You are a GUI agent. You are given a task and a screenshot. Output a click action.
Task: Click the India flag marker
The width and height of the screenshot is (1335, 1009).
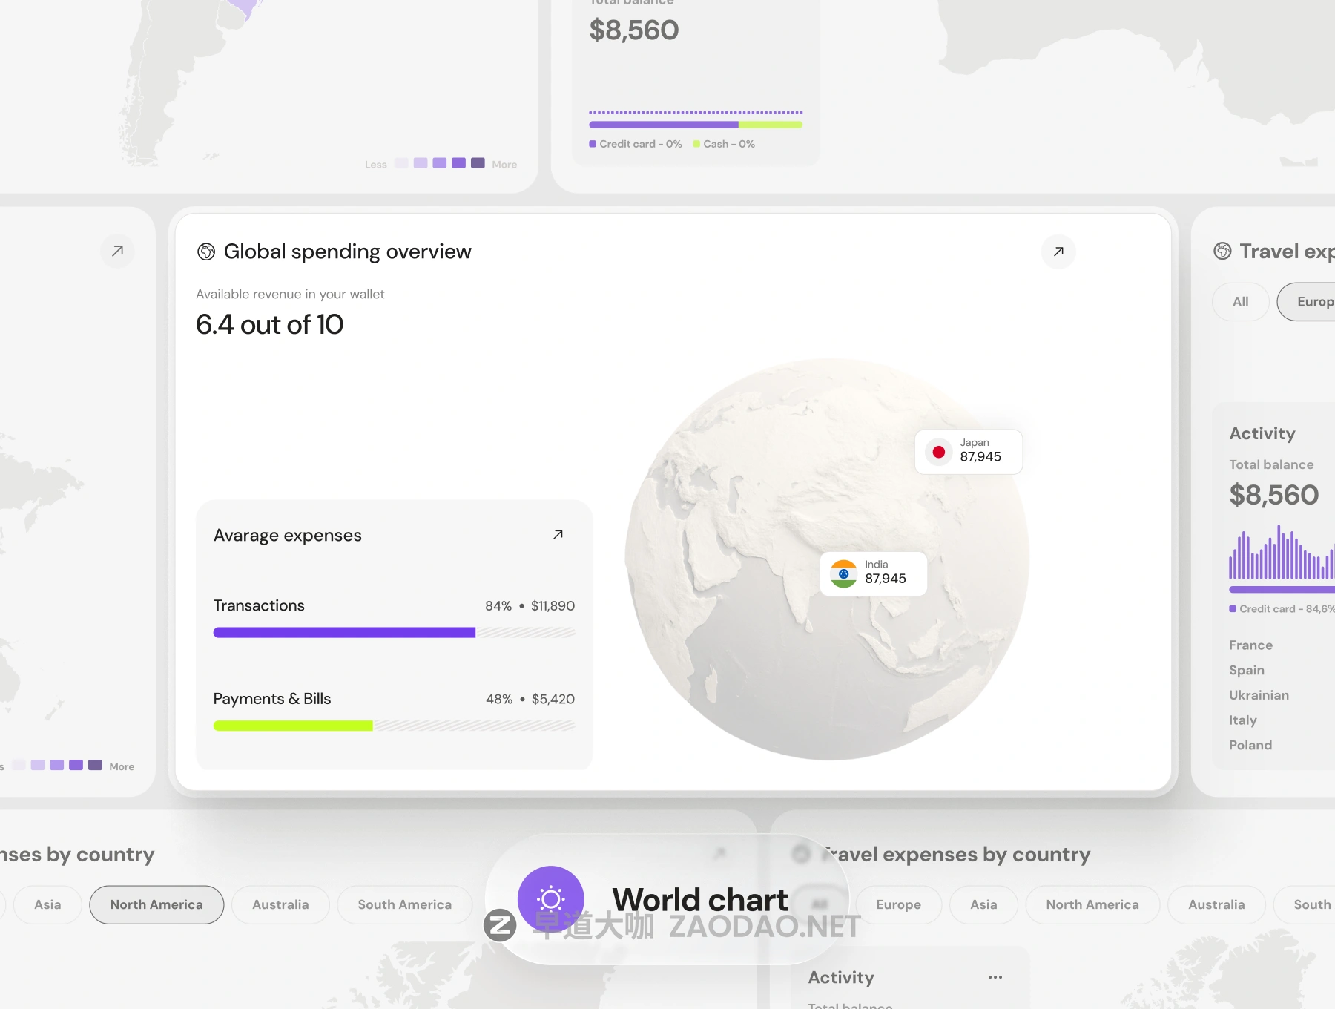[x=843, y=573]
